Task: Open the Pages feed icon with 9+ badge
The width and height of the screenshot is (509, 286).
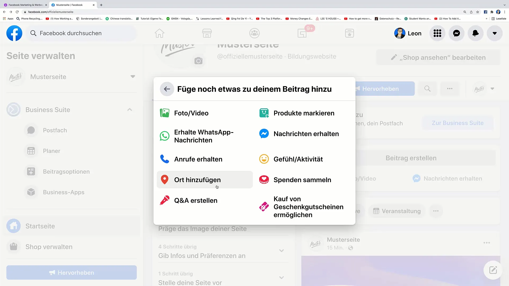Action: click(302, 33)
